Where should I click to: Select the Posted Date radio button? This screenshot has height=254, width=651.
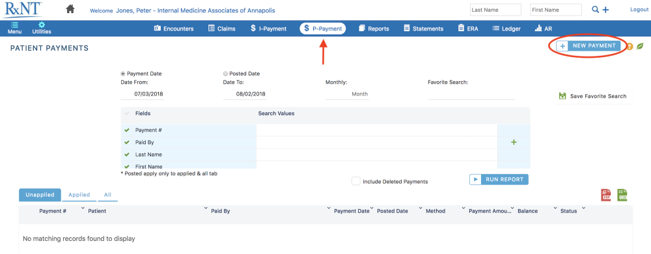pyautogui.click(x=225, y=74)
